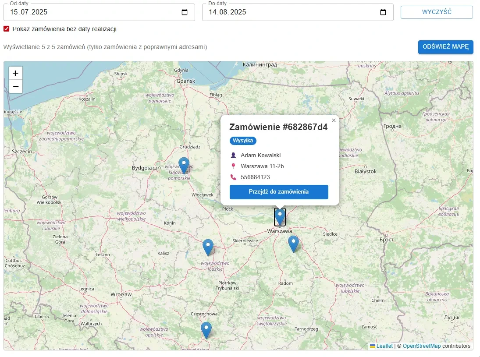Viewport: 480px width, 357px height.
Task: Click the Szczecin label on the map
Action: (22, 152)
